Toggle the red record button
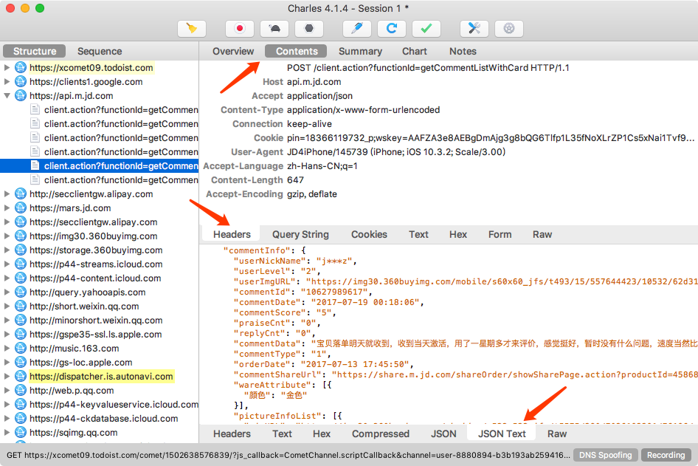Image resolution: width=698 pixels, height=466 pixels. tap(240, 29)
